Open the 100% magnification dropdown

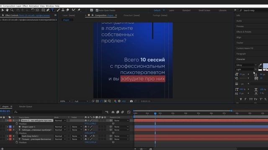click(65, 101)
